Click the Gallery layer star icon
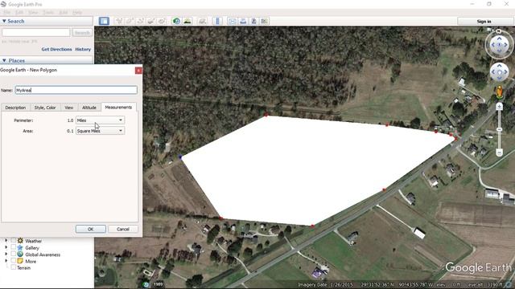Screen dimensions: 515x289 [20, 248]
